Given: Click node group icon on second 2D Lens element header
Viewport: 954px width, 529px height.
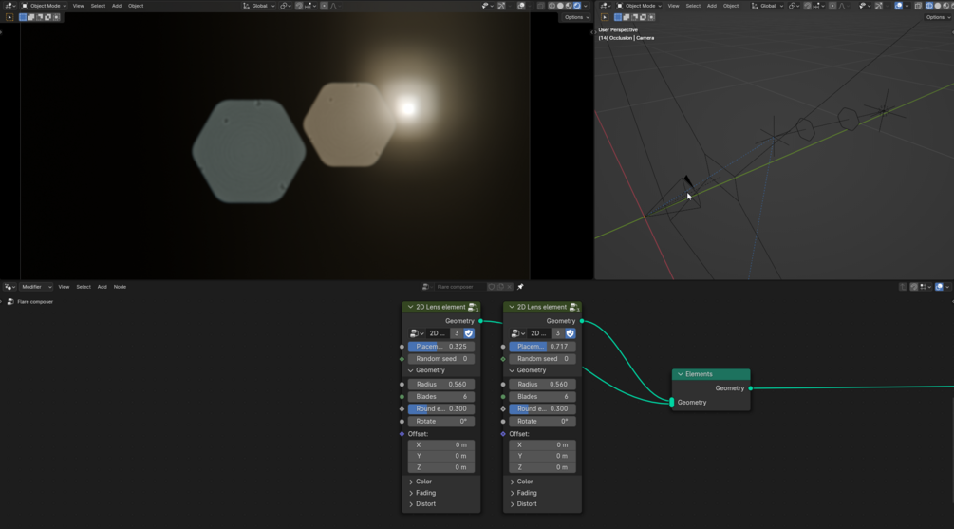Looking at the screenshot, I should pyautogui.click(x=573, y=308).
